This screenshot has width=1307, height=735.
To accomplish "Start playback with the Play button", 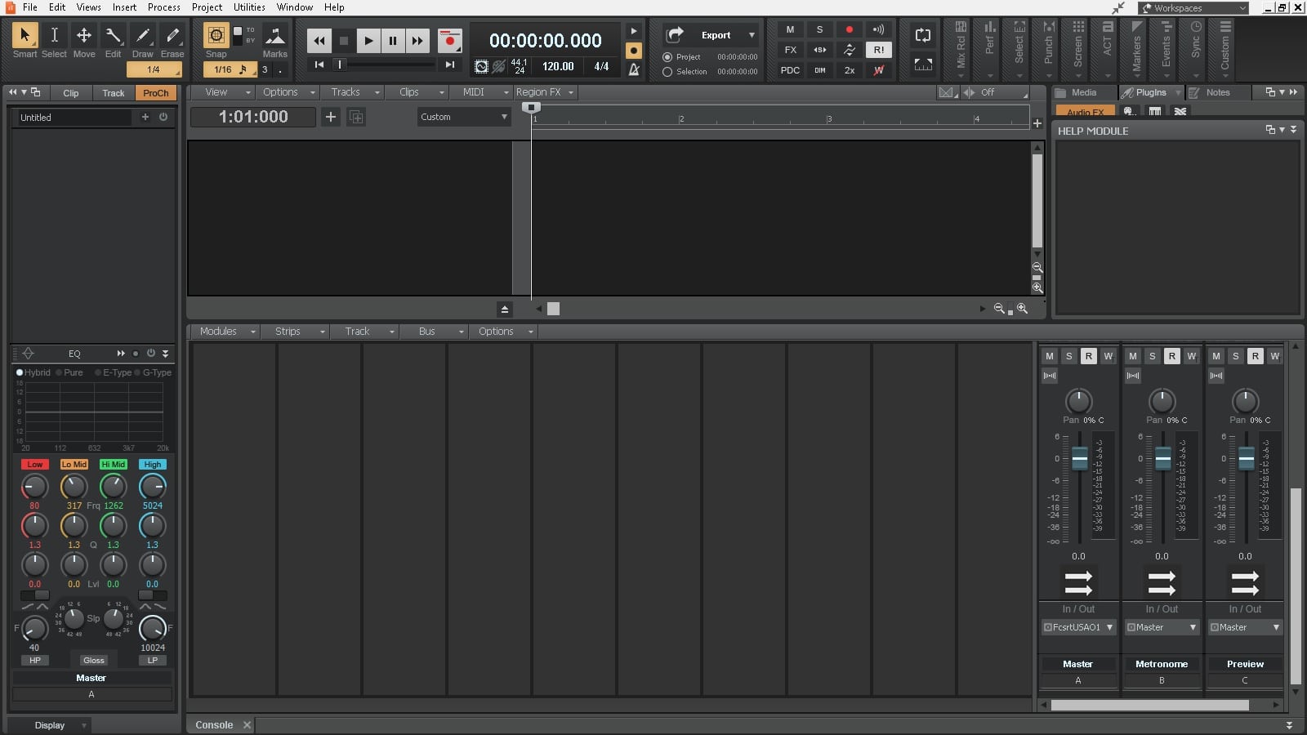I will tap(368, 40).
